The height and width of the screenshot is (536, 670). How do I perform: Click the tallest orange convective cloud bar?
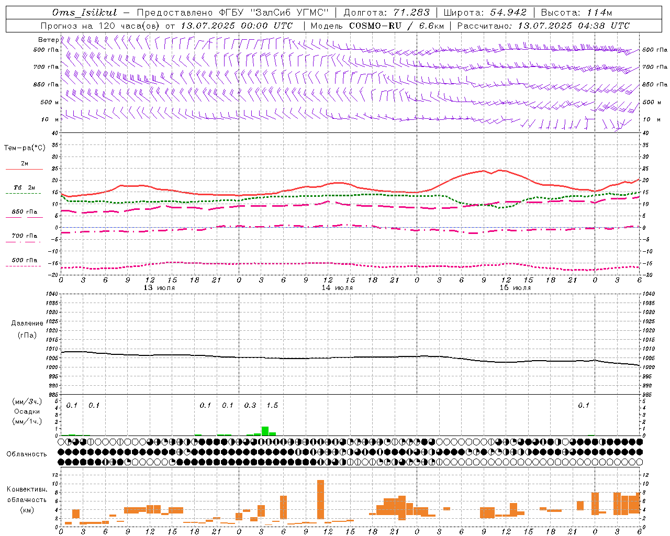pos(320,499)
